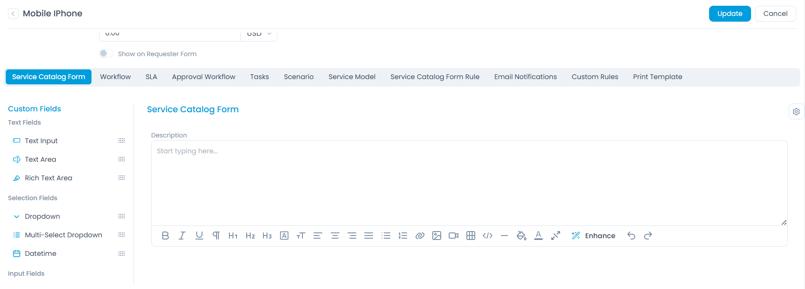The width and height of the screenshot is (805, 289).
Task: Open the background fill color picker
Action: coord(522,236)
